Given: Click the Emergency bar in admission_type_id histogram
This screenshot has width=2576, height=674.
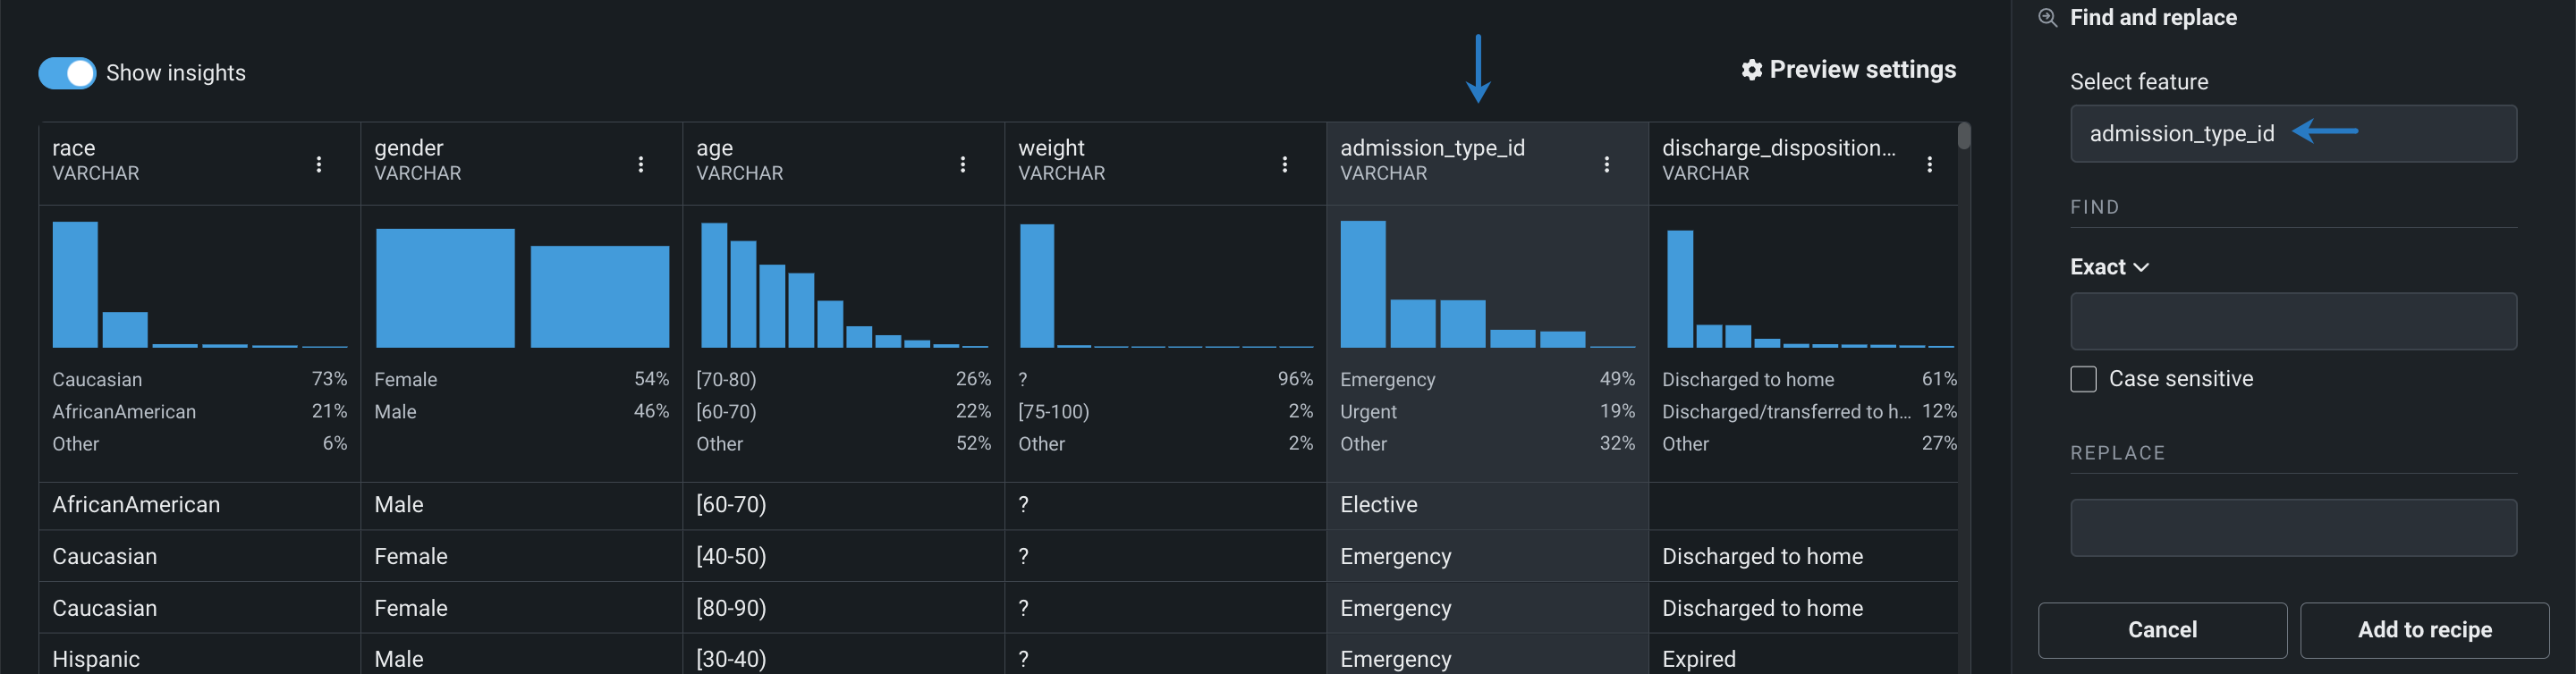Looking at the screenshot, I should point(1362,285).
